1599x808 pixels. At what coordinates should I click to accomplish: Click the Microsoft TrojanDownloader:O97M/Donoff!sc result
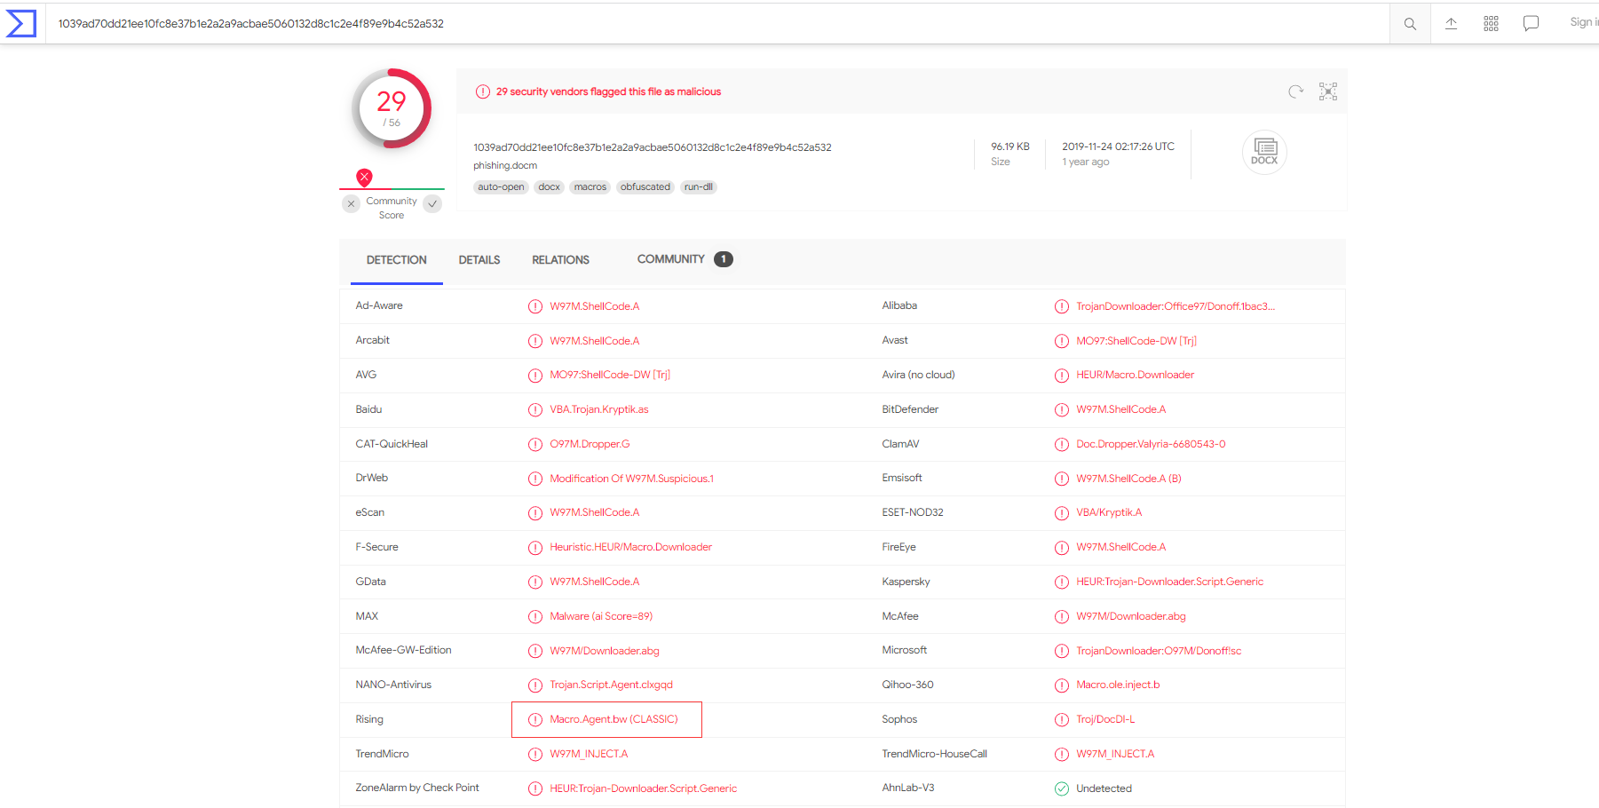point(1159,651)
